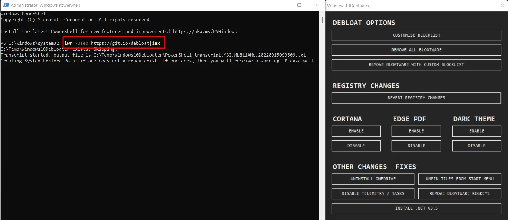Click Revert Registry Changes button
Image resolution: width=508 pixels, height=220 pixels.
[x=416, y=98]
